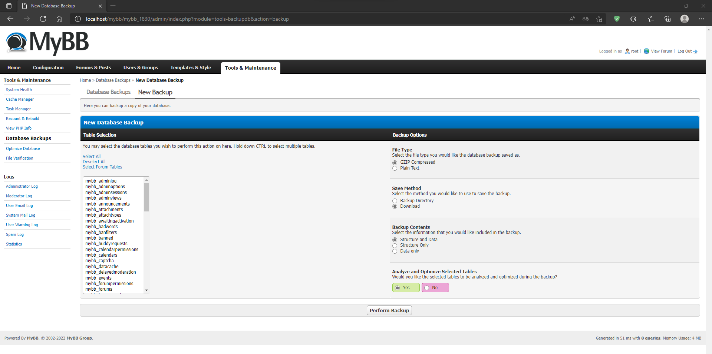712x354 pixels.
Task: Click the Select All link
Action: click(92, 157)
